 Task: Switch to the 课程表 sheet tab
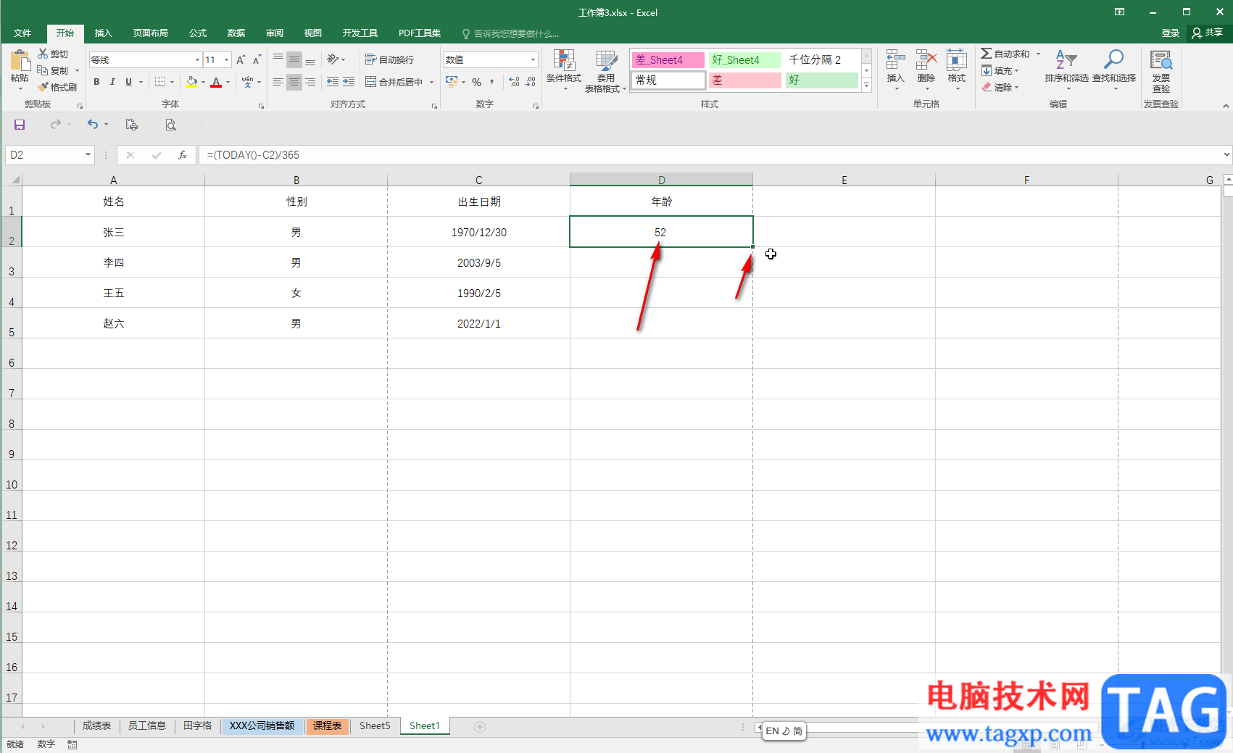click(328, 725)
